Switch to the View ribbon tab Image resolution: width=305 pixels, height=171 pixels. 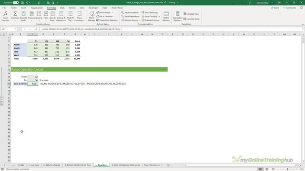point(82,8)
